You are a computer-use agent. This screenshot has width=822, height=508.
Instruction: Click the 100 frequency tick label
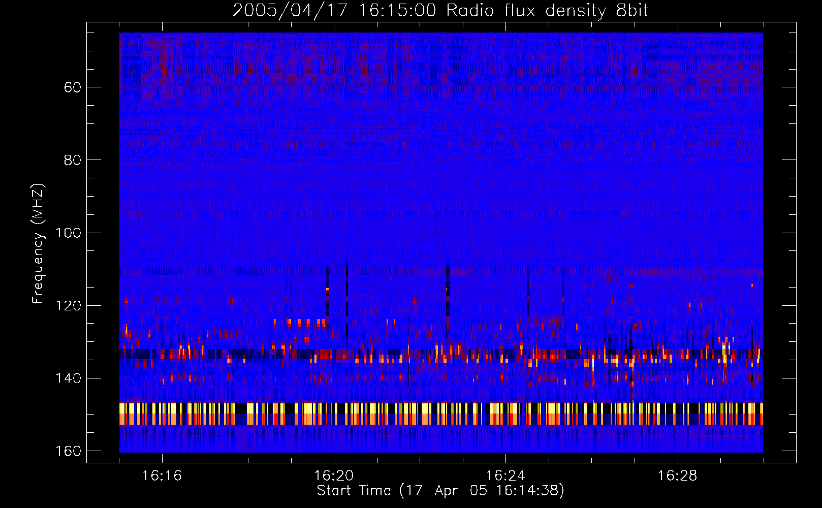(69, 233)
